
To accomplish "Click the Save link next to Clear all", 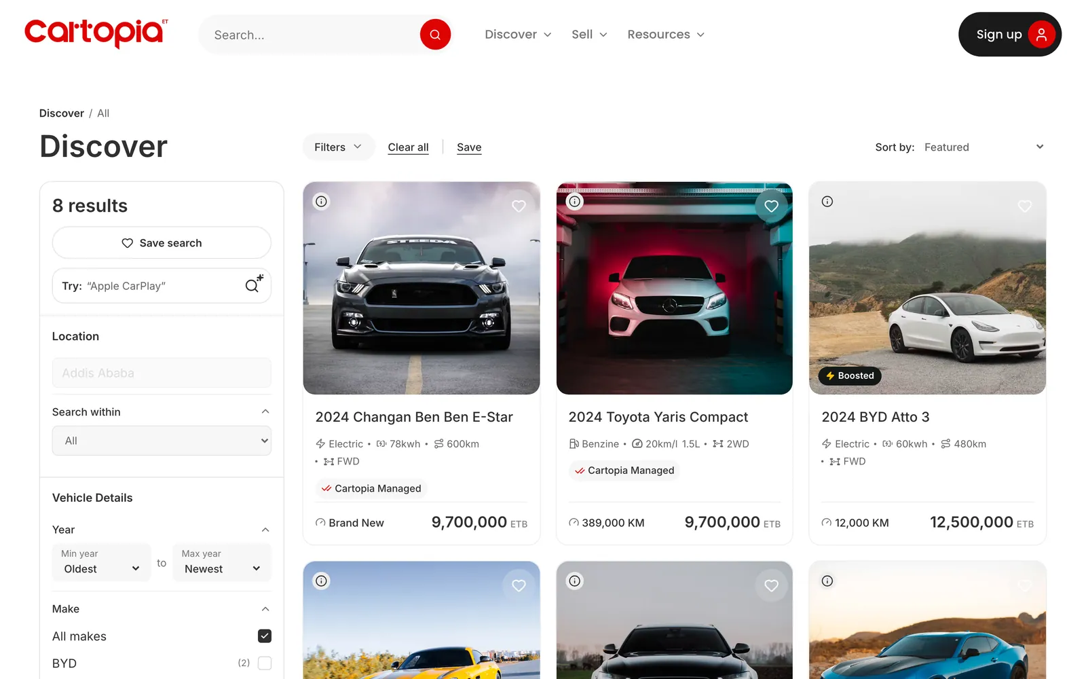I will coord(469,147).
